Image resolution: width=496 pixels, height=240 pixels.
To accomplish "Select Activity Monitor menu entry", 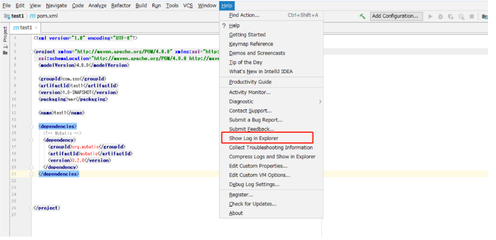I will (272, 92).
